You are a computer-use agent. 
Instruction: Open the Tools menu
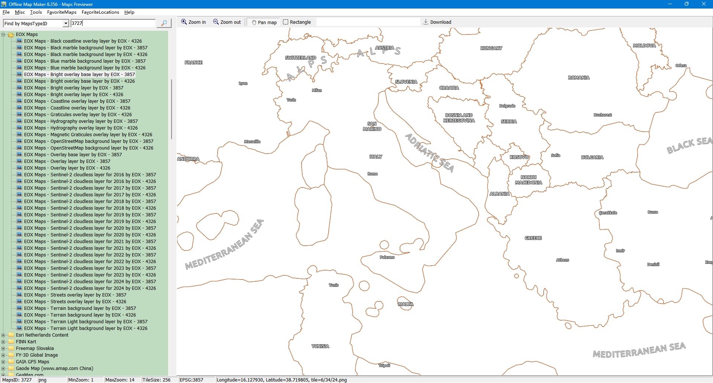click(x=36, y=12)
